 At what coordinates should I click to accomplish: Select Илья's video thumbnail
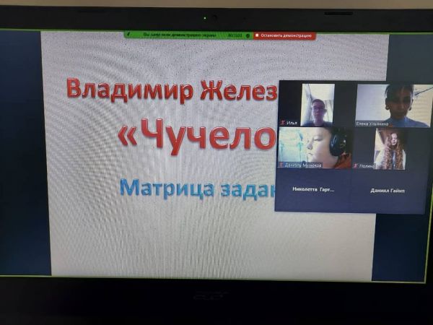[x=318, y=104]
